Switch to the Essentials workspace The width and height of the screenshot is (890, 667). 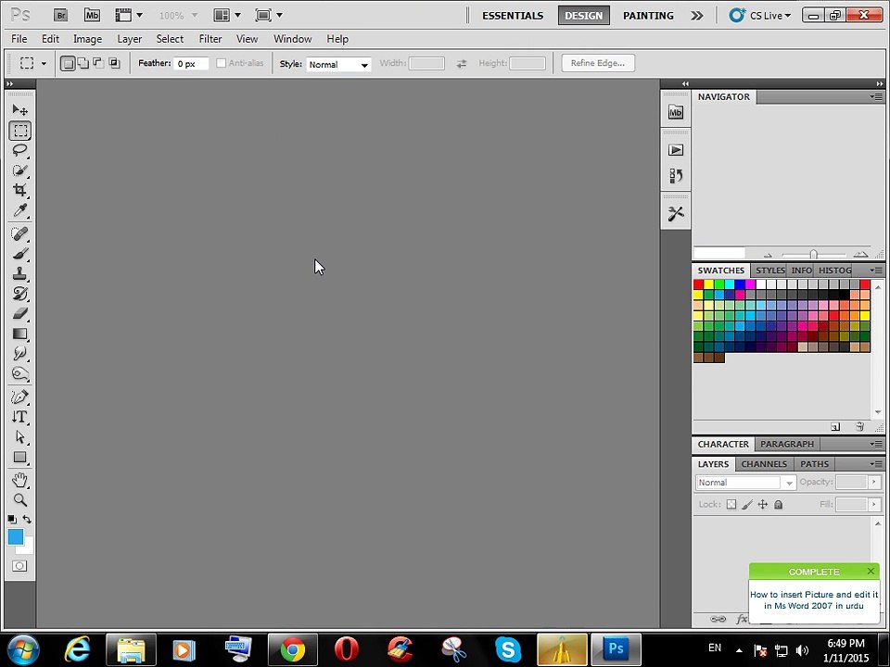click(x=513, y=16)
